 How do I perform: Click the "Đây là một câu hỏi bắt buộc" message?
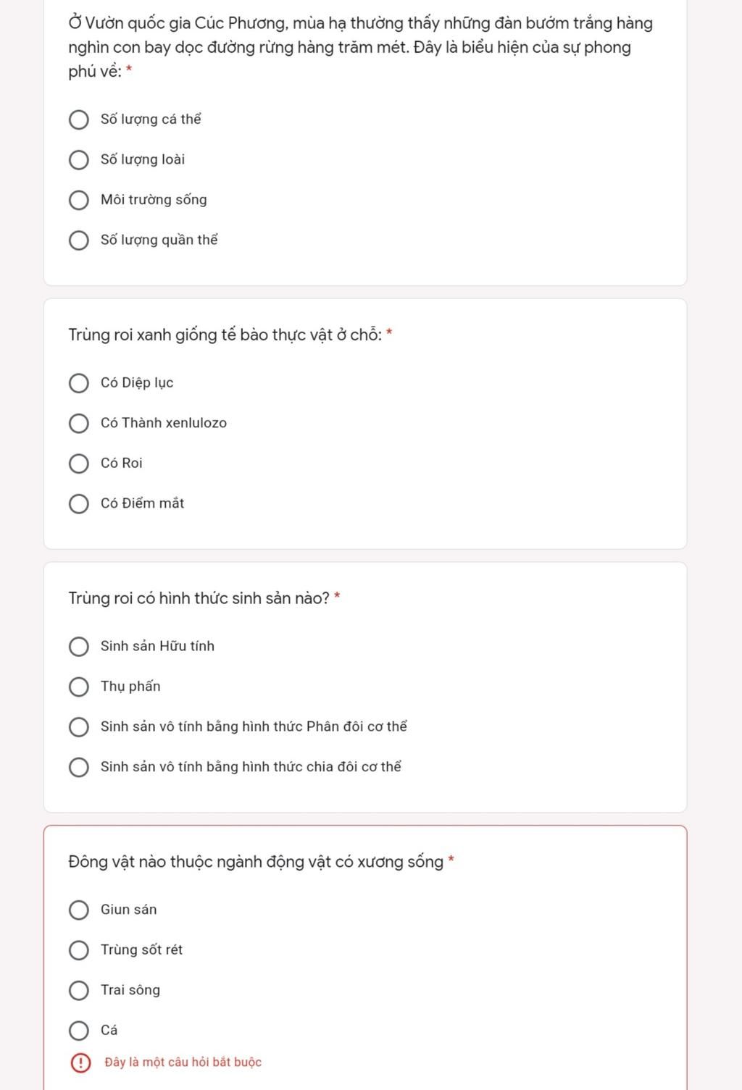183,1062
